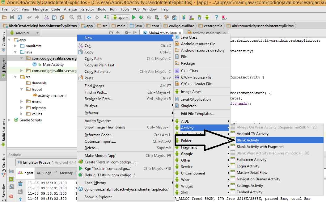
Task: Collapse the java folder node
Action: click(x=15, y=52)
